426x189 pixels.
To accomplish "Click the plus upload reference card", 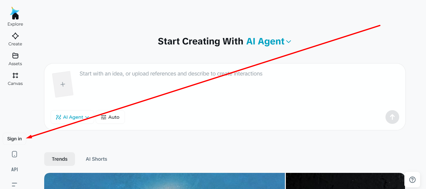I will coord(63,84).
